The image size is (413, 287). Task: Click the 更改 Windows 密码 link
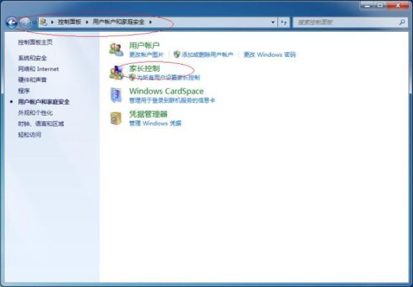click(x=269, y=55)
